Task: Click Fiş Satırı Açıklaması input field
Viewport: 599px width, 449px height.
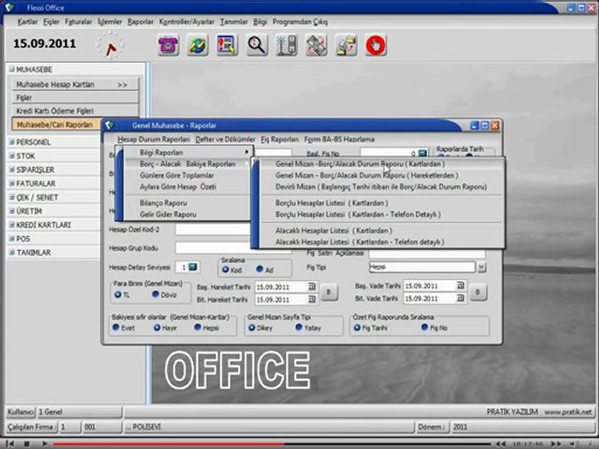Action: tap(427, 253)
